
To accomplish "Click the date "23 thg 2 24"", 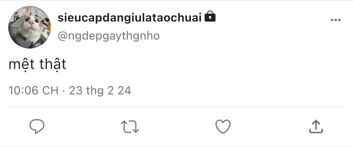I will pos(100,91).
